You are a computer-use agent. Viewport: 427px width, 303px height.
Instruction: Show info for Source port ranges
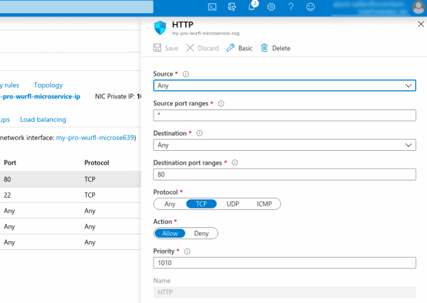coord(221,103)
